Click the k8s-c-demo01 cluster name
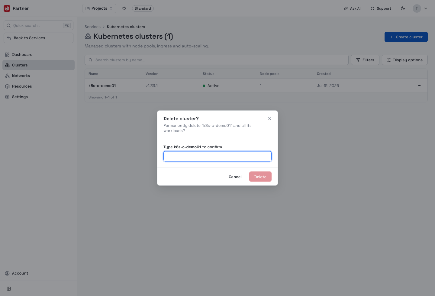This screenshot has height=296, width=435. point(102,86)
